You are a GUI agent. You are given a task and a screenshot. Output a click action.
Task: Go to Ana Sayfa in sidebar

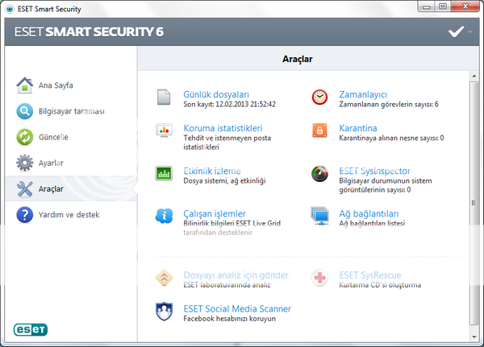tap(63, 85)
